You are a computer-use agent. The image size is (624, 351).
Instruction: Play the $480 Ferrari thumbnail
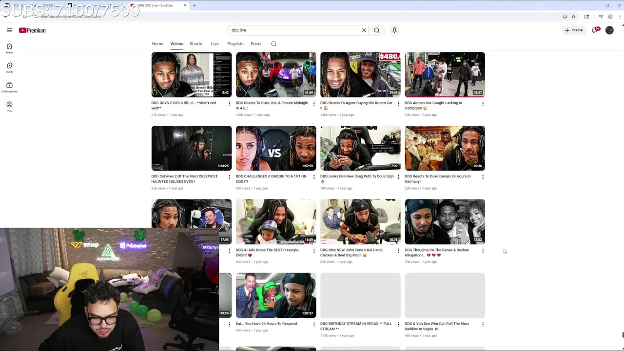[x=360, y=75]
